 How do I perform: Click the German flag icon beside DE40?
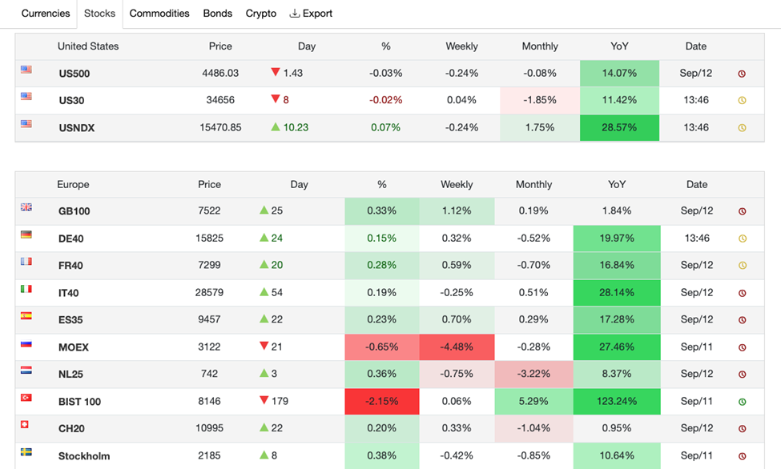[x=26, y=235]
